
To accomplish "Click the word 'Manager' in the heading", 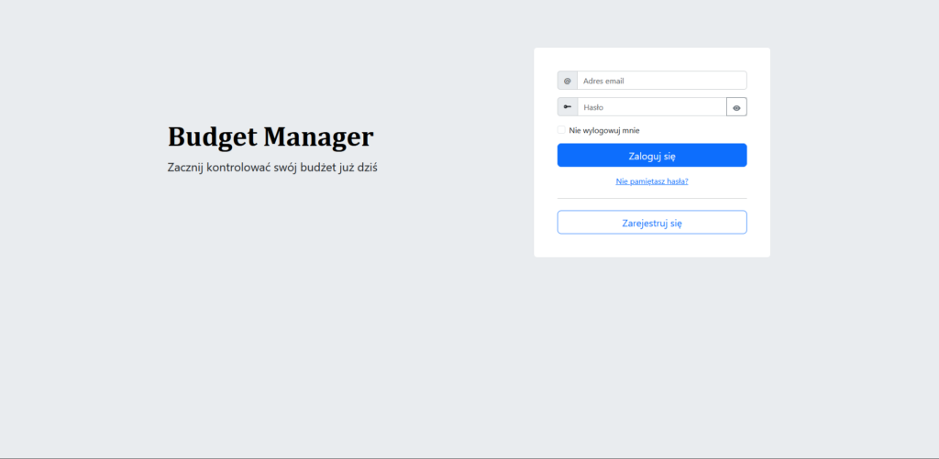I will (x=318, y=137).
